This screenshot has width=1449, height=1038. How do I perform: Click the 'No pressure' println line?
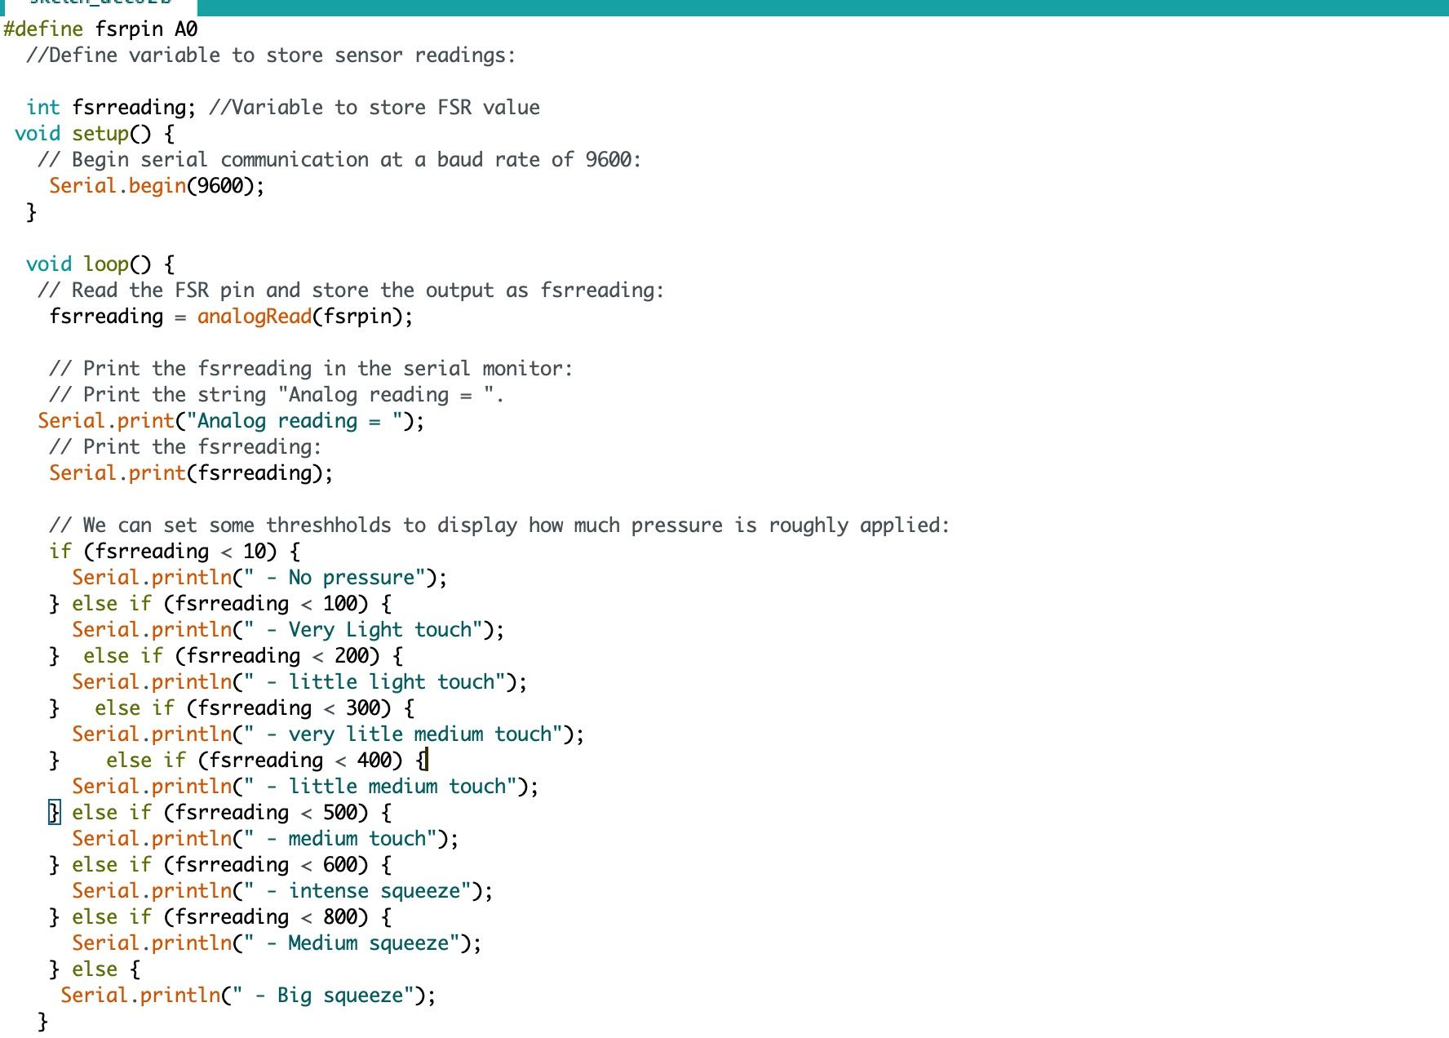pyautogui.click(x=259, y=578)
